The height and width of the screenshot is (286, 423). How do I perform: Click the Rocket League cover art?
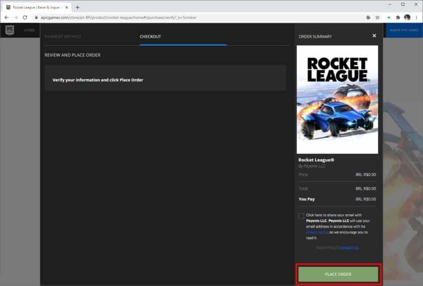tap(337, 99)
